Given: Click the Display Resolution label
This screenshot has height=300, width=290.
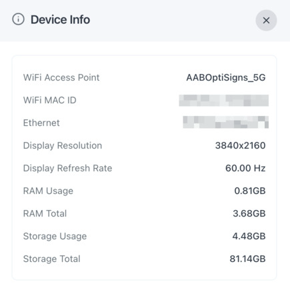Looking at the screenshot, I should 63,146.
